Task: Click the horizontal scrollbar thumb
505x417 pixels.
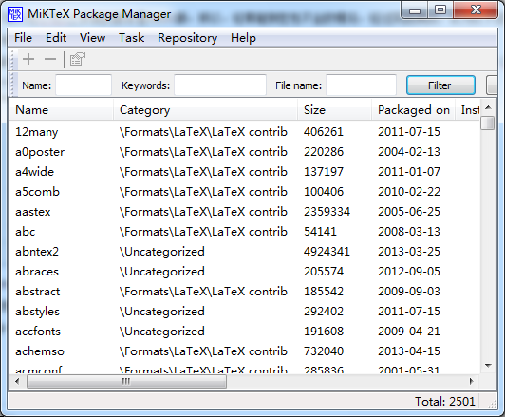Action: 126,382
